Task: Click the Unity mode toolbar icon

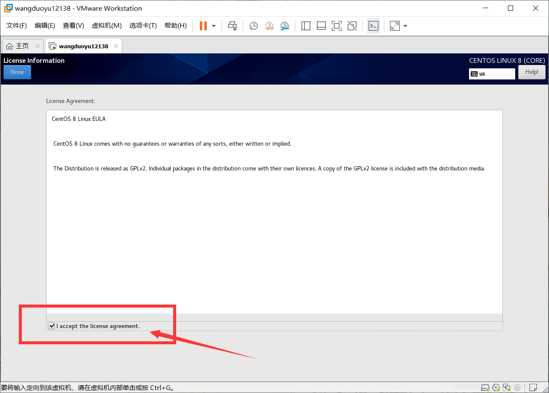Action: coord(352,26)
